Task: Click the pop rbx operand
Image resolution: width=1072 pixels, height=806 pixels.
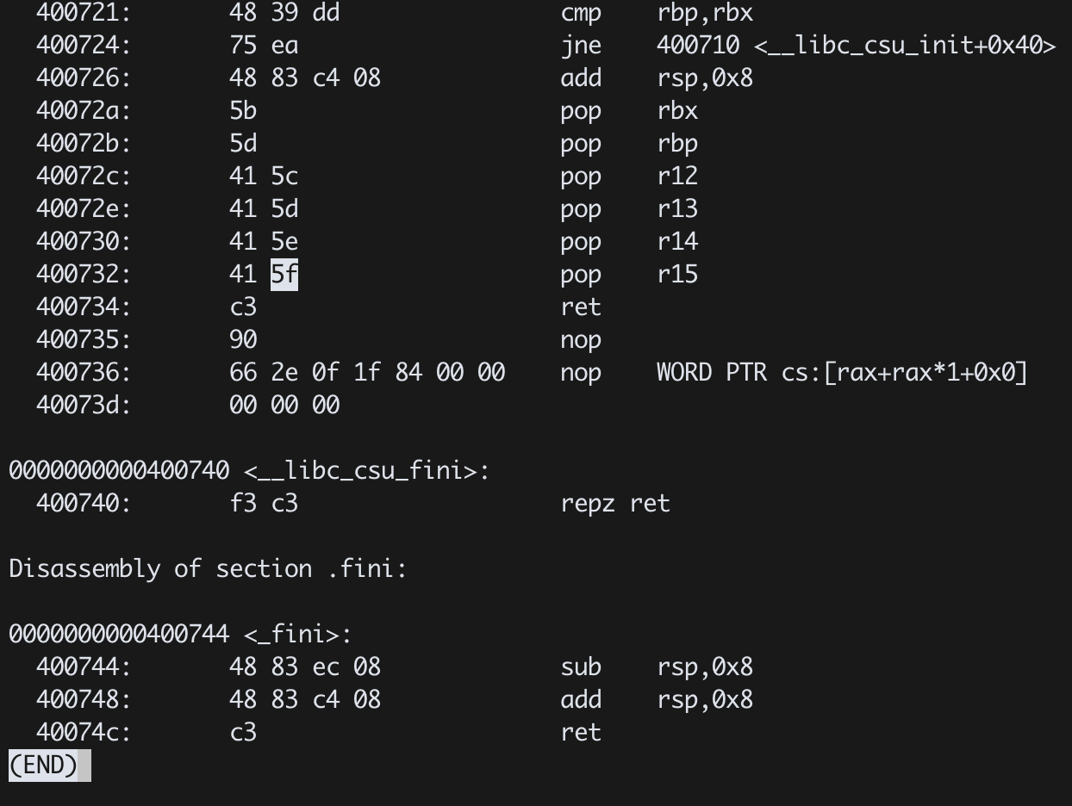Action: 677,111
